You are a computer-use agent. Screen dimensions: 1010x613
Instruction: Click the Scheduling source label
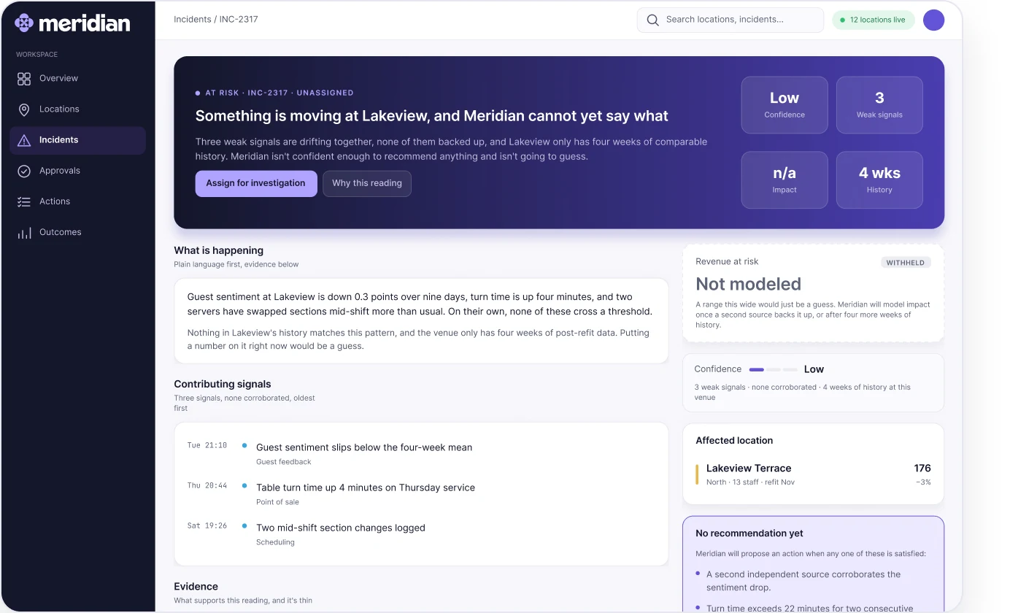[275, 542]
